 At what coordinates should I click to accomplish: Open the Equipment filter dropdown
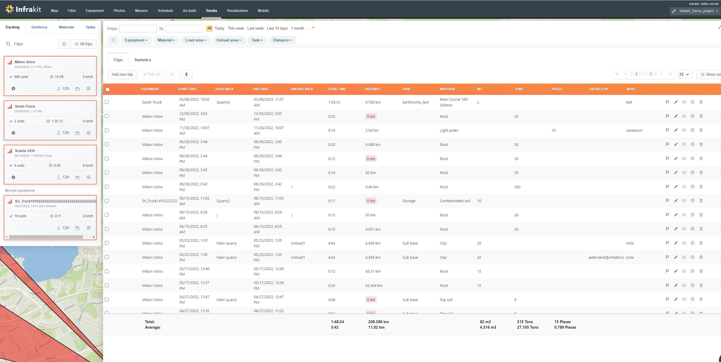[136, 40]
